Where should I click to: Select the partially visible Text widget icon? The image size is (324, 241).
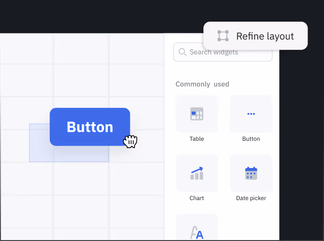click(196, 231)
